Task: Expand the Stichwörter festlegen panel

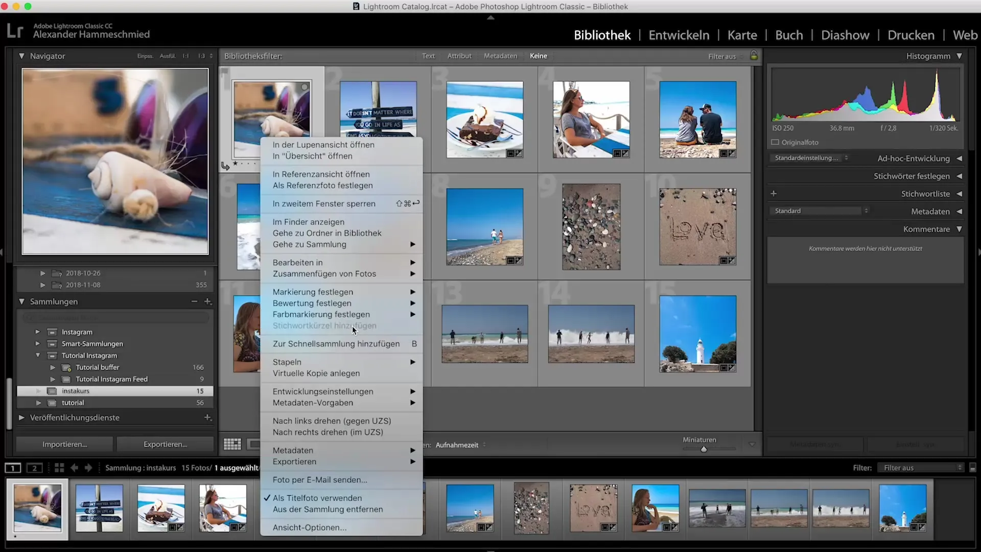Action: coord(959,176)
